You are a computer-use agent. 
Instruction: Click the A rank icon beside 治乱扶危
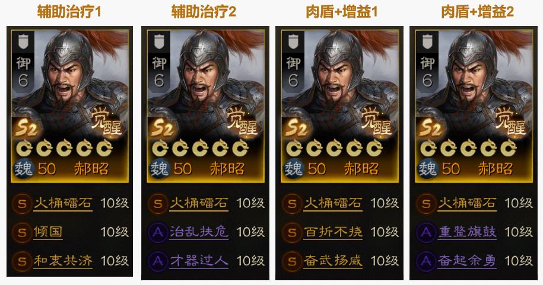point(158,232)
